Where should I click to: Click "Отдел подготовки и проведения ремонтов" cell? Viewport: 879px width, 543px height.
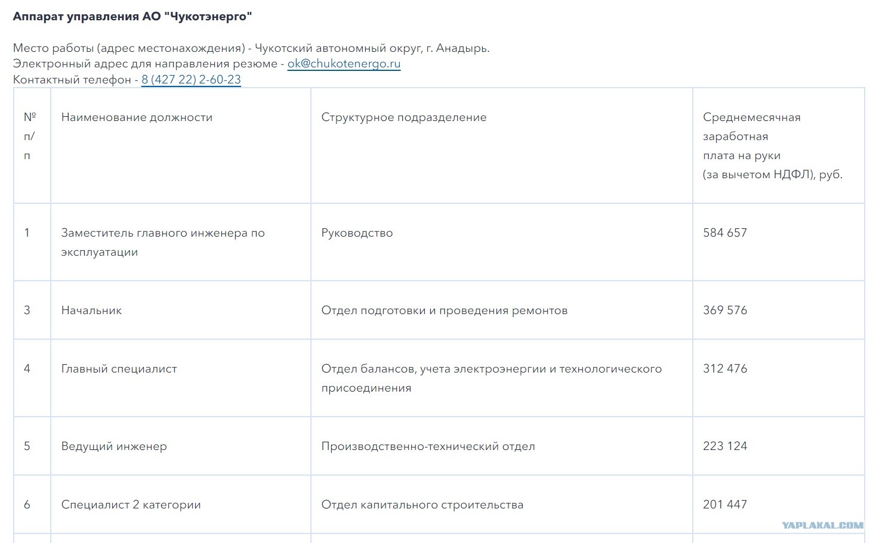click(444, 311)
